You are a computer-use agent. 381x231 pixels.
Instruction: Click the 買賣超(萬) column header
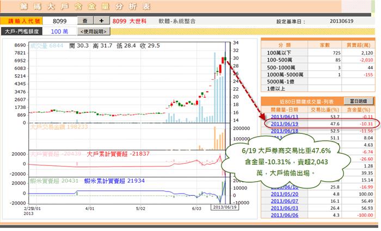pyautogui.click(x=358, y=45)
